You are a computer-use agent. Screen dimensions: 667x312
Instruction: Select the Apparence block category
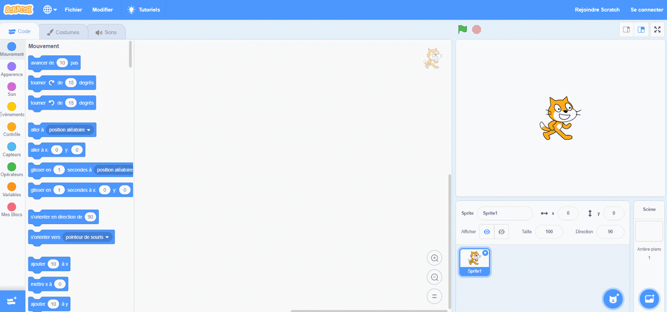(12, 70)
